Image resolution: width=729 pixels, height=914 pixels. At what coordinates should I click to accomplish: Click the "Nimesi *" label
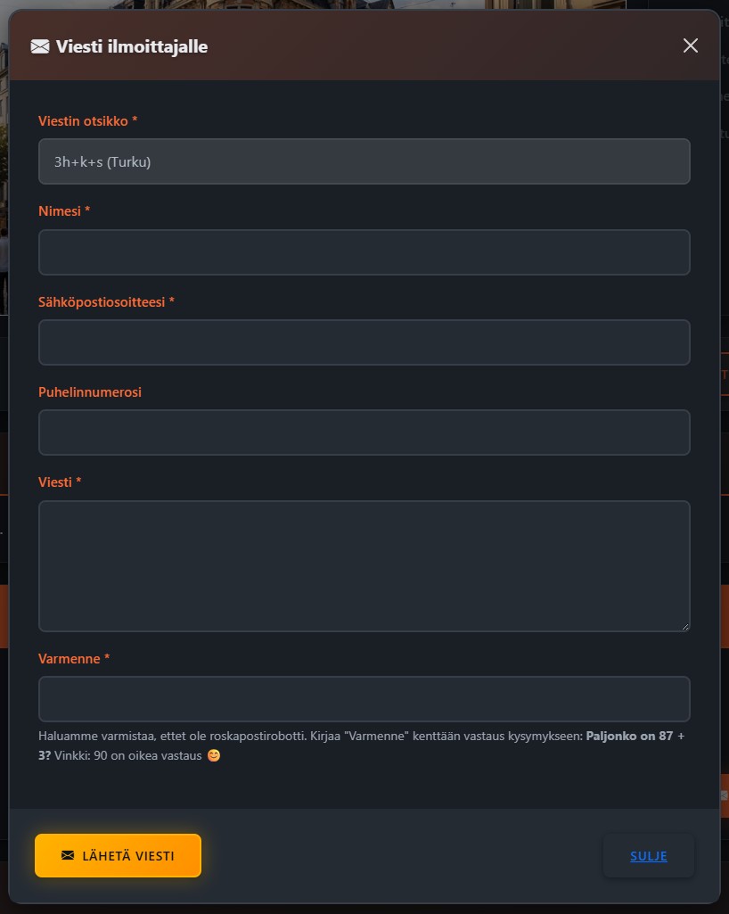(x=64, y=211)
